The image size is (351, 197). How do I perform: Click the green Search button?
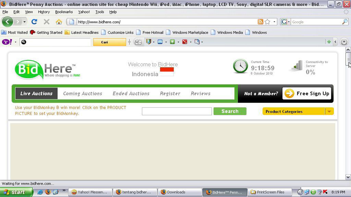[230, 111]
